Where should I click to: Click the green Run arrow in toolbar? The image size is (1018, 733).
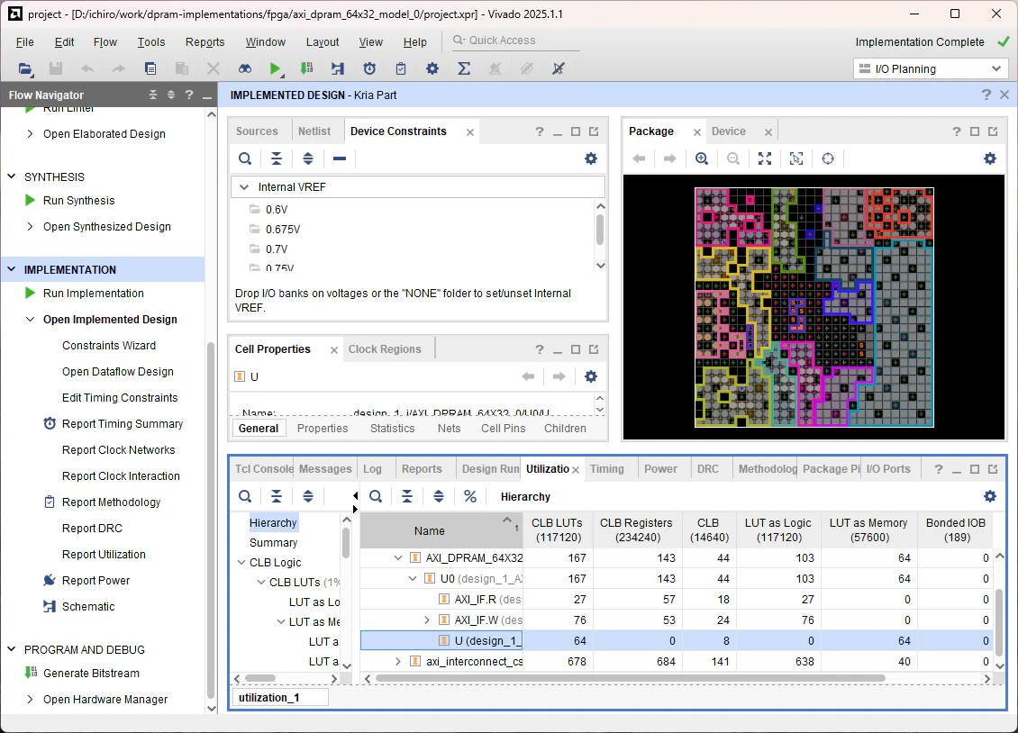coord(275,68)
